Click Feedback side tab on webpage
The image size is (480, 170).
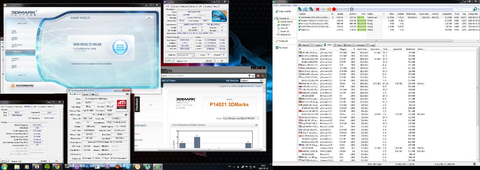[x=137, y=104]
